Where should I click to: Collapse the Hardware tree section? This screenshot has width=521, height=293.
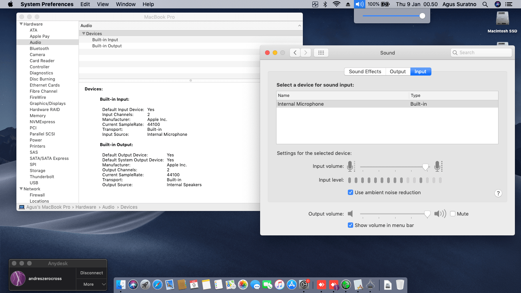coord(21,24)
